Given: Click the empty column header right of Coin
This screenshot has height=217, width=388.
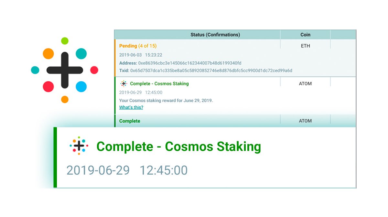Looking at the screenshot, I should (343, 35).
